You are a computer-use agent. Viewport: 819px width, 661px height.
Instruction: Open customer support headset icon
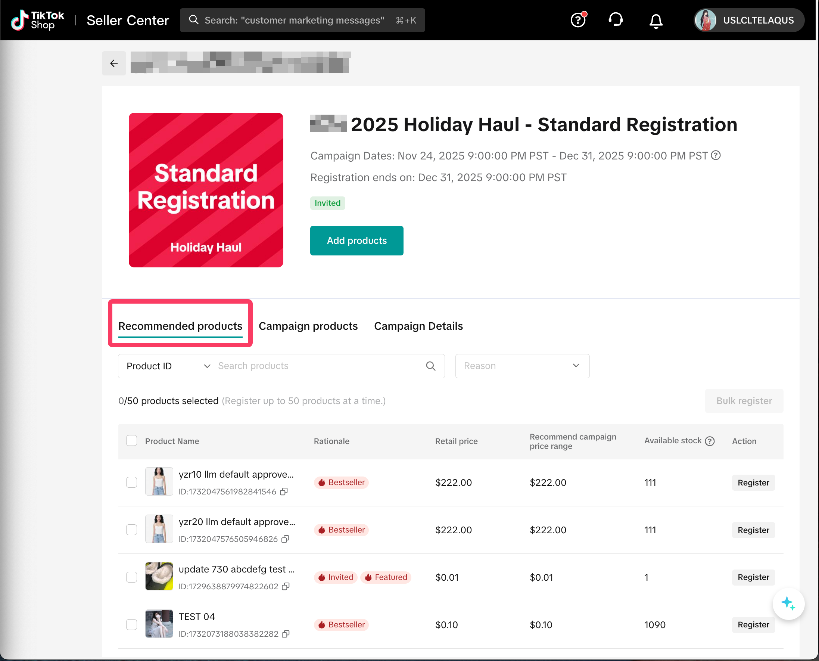coord(616,20)
